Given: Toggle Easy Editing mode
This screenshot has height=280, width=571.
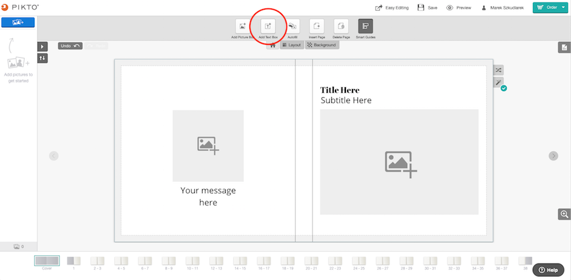Looking at the screenshot, I should click(392, 8).
